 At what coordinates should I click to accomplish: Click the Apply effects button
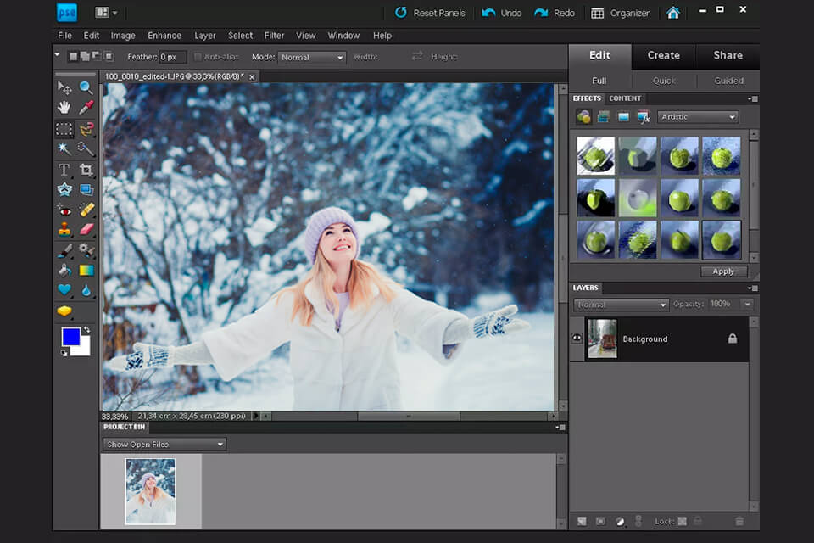click(x=723, y=271)
